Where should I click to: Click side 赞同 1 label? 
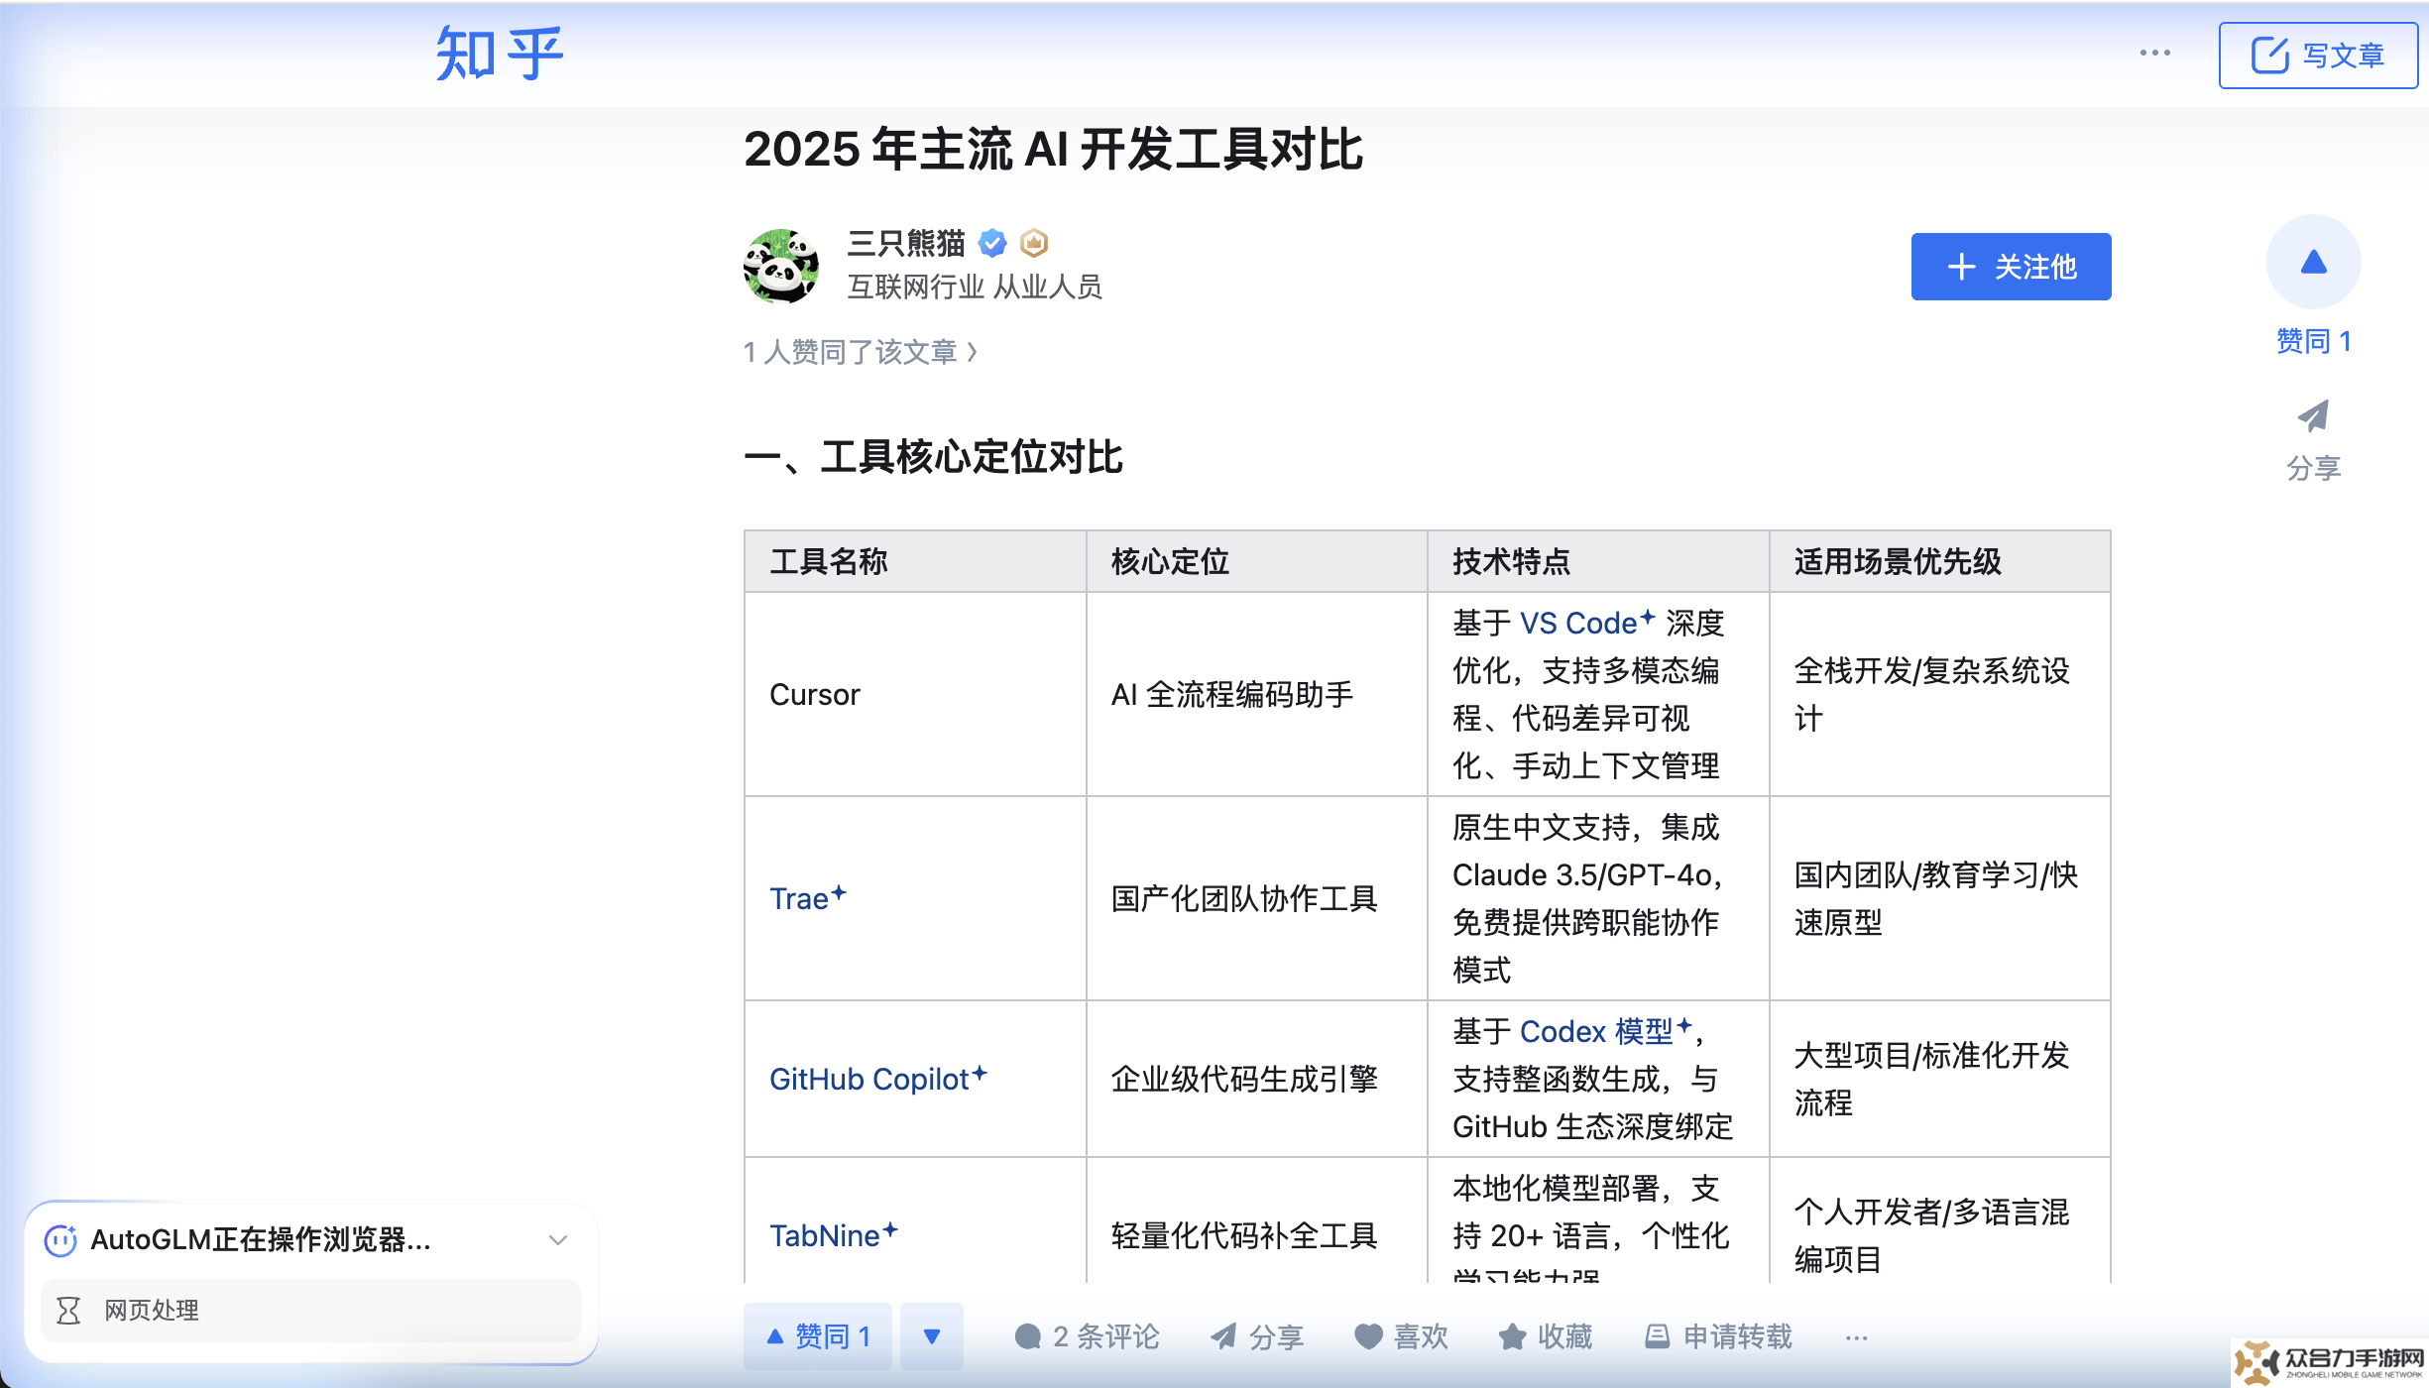(2313, 341)
